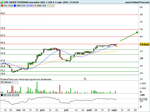This screenshot has height=112, width=150.
Task: Click the red-green Prix legend icon
Action: [2, 6]
